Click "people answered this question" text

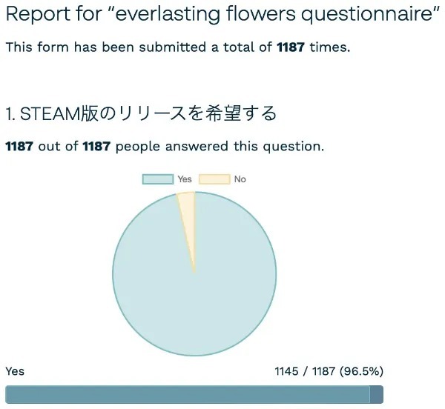pyautogui.click(x=219, y=146)
